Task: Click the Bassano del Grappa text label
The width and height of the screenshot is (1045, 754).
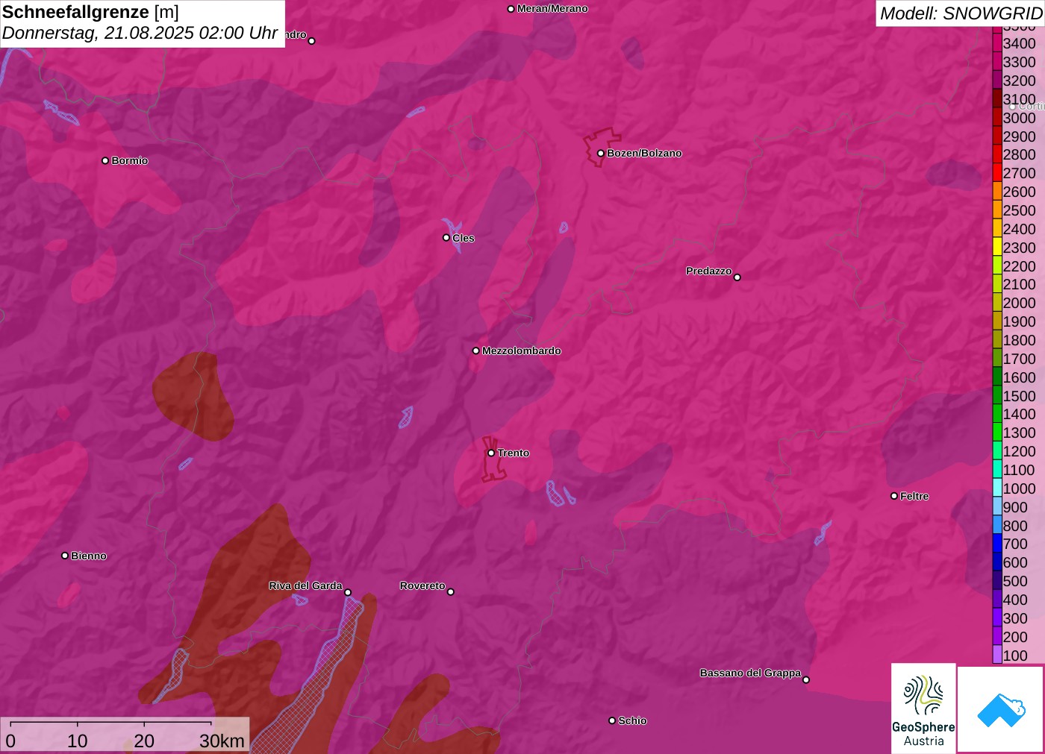Action: coord(750,673)
